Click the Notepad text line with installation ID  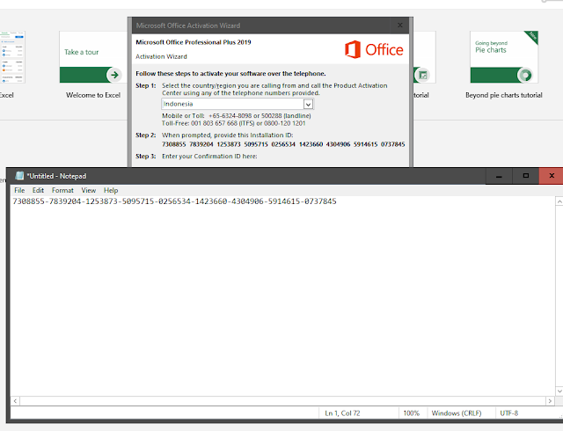click(174, 201)
